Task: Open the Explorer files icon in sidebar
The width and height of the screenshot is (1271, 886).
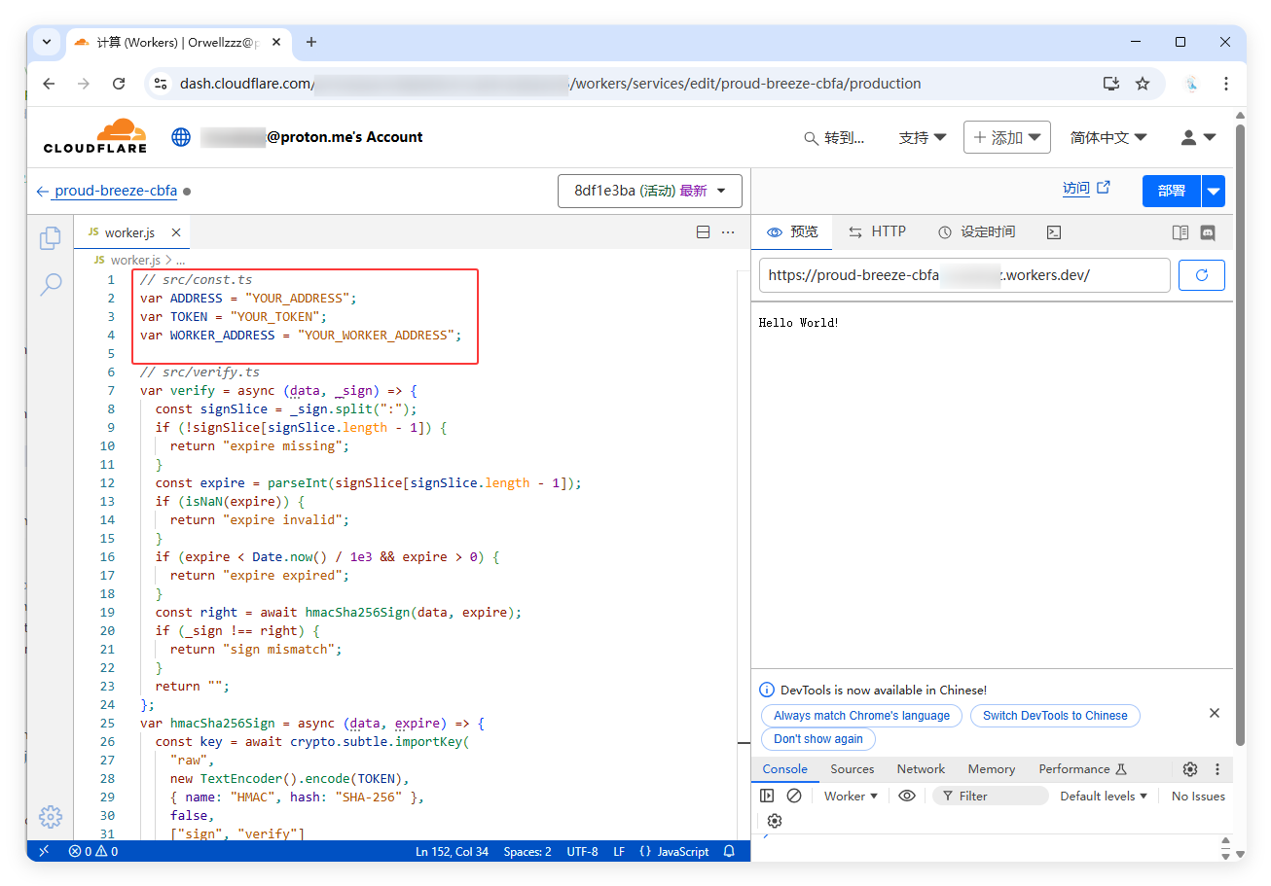Action: (x=50, y=238)
